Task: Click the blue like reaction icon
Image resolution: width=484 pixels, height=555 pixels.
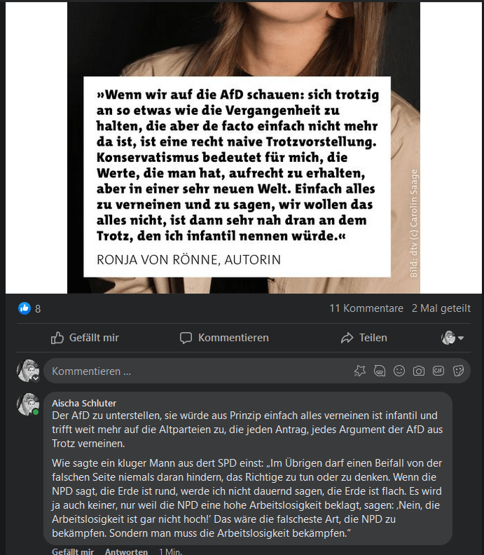Action: [25, 308]
